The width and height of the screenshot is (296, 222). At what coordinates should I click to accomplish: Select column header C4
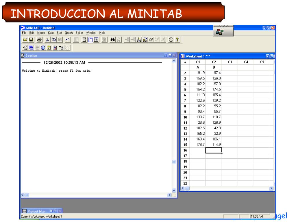click(246, 62)
